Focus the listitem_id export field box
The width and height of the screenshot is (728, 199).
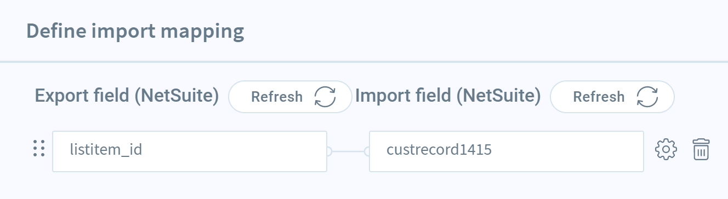190,151
